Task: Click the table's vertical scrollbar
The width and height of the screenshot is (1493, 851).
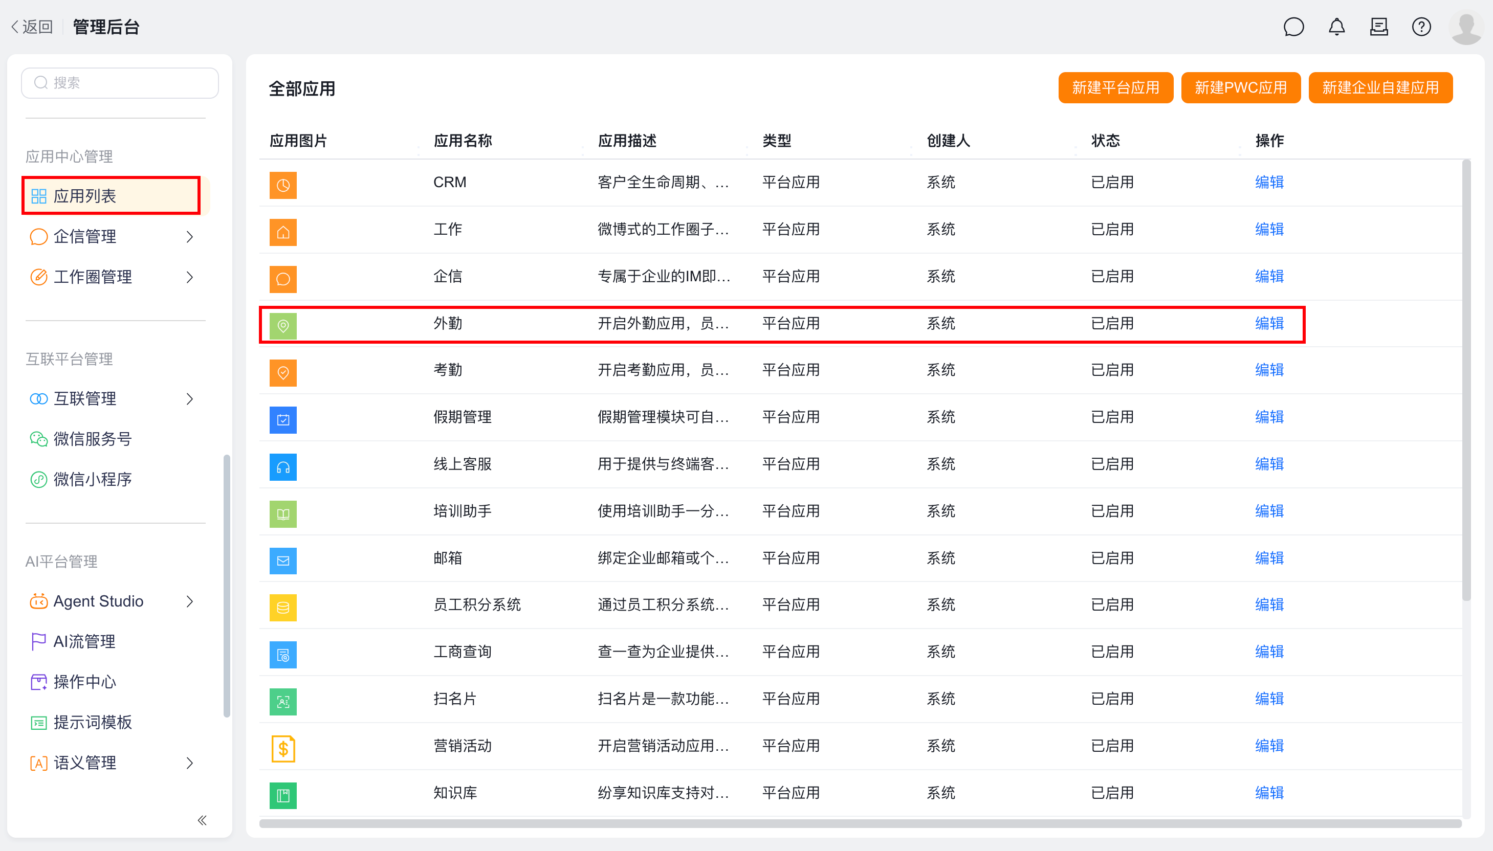Action: [1466, 380]
